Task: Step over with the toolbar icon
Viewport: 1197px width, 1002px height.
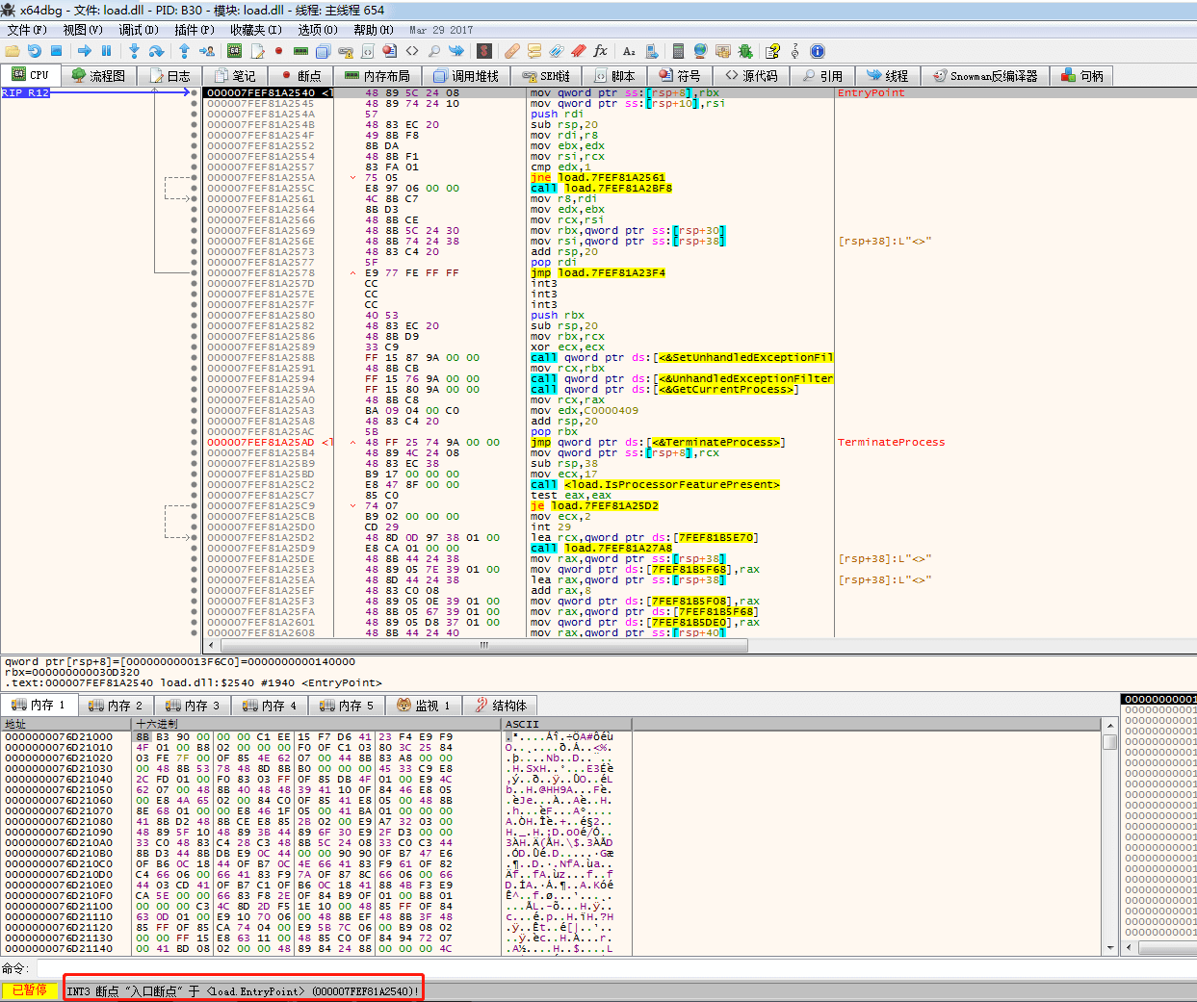Action: pos(156,51)
